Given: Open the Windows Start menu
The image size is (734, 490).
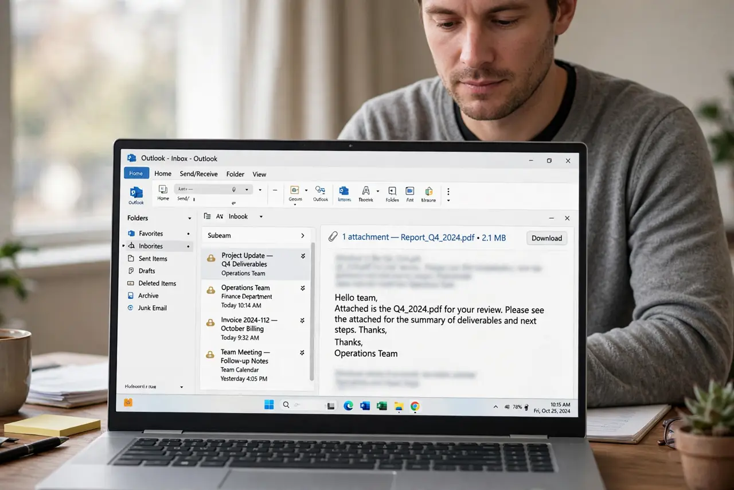Looking at the screenshot, I should pyautogui.click(x=269, y=405).
